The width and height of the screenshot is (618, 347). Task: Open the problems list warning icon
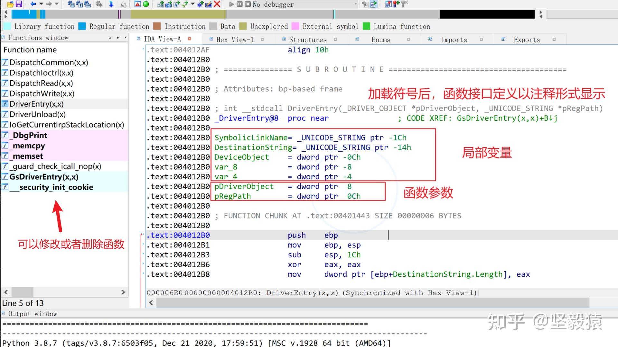tap(137, 4)
